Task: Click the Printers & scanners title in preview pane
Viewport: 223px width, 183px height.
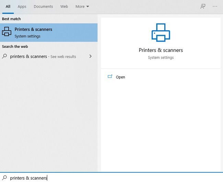Action: pyautogui.click(x=161, y=50)
